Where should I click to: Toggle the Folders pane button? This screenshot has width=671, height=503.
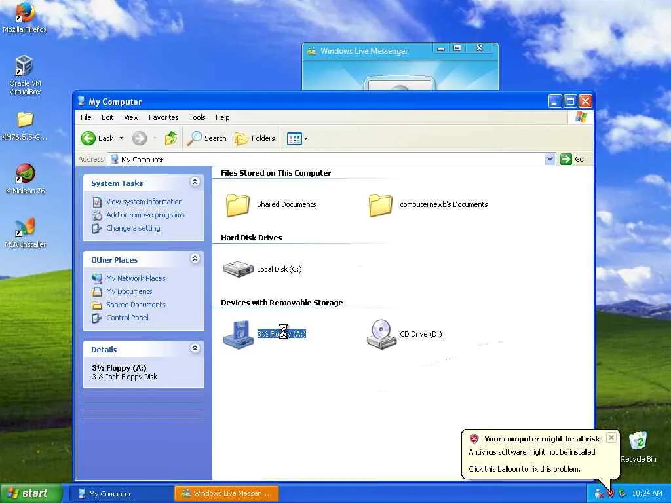[x=255, y=138]
